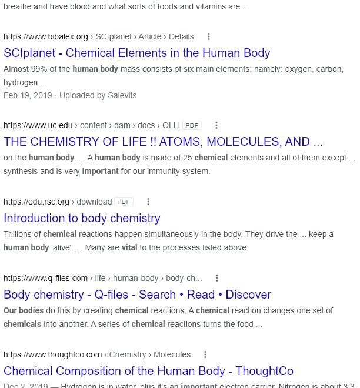Click the q-files.com human-body breadcrumb
The height and width of the screenshot is (388, 360).
(x=102, y=279)
